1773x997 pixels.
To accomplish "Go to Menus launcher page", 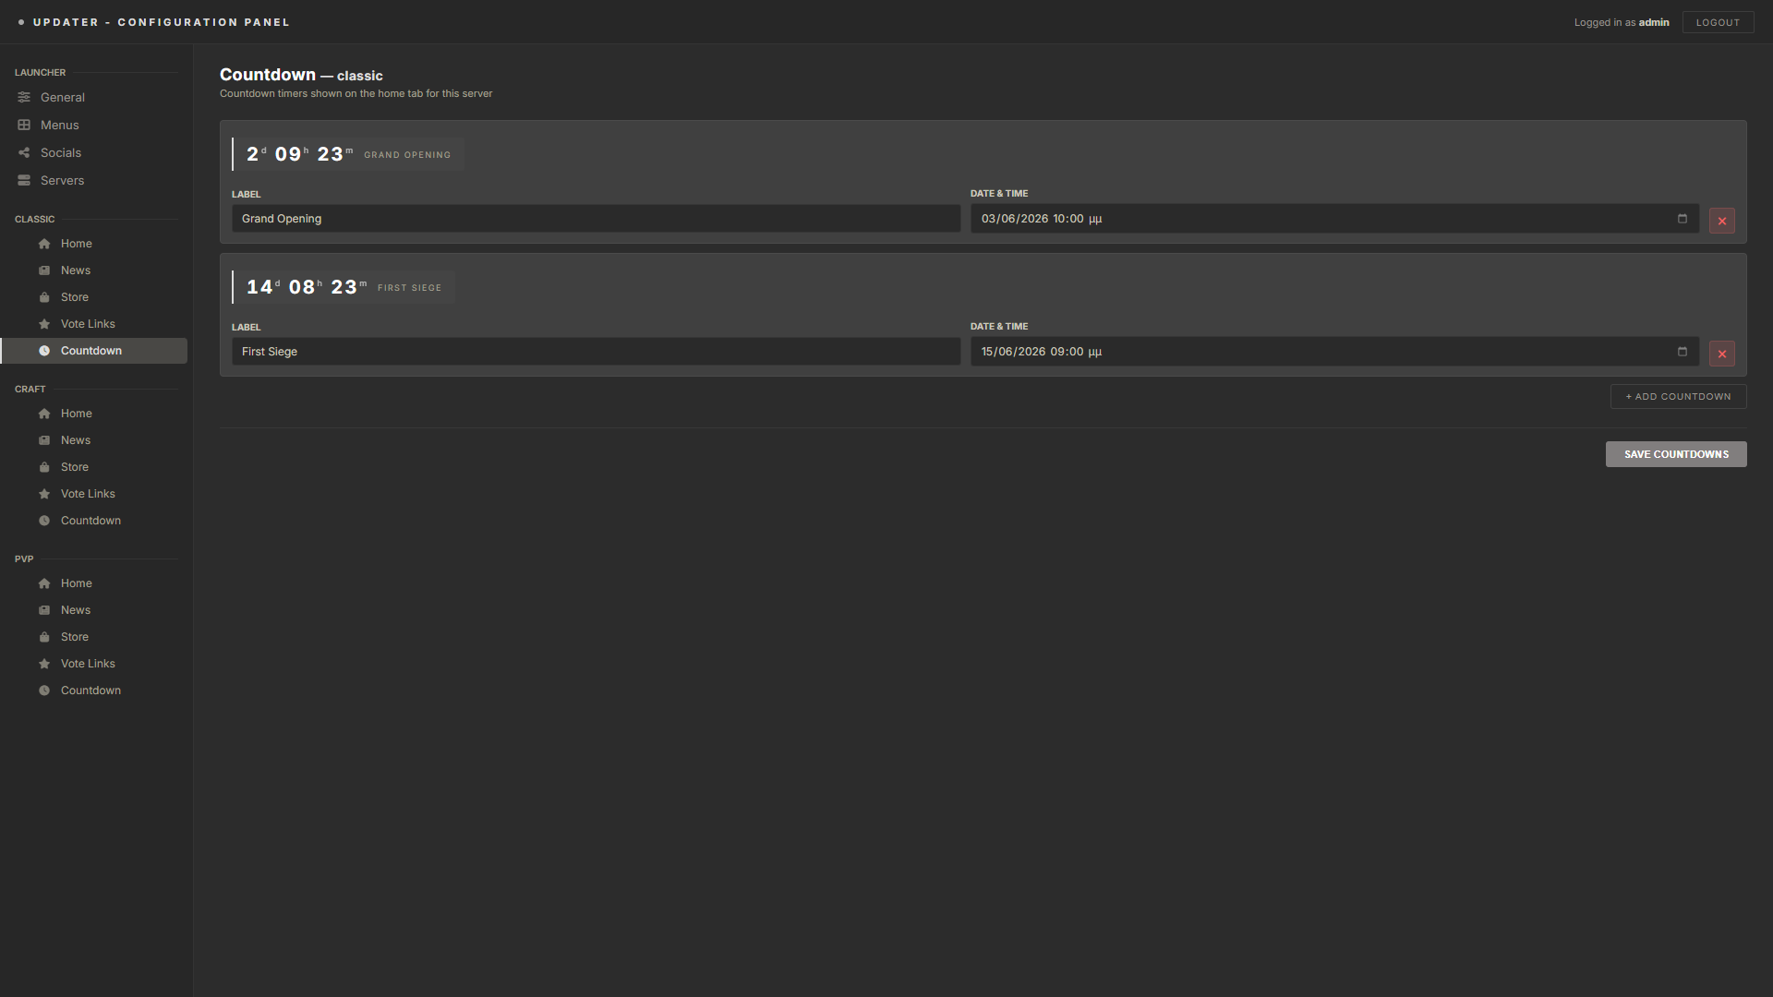I will point(93,125).
